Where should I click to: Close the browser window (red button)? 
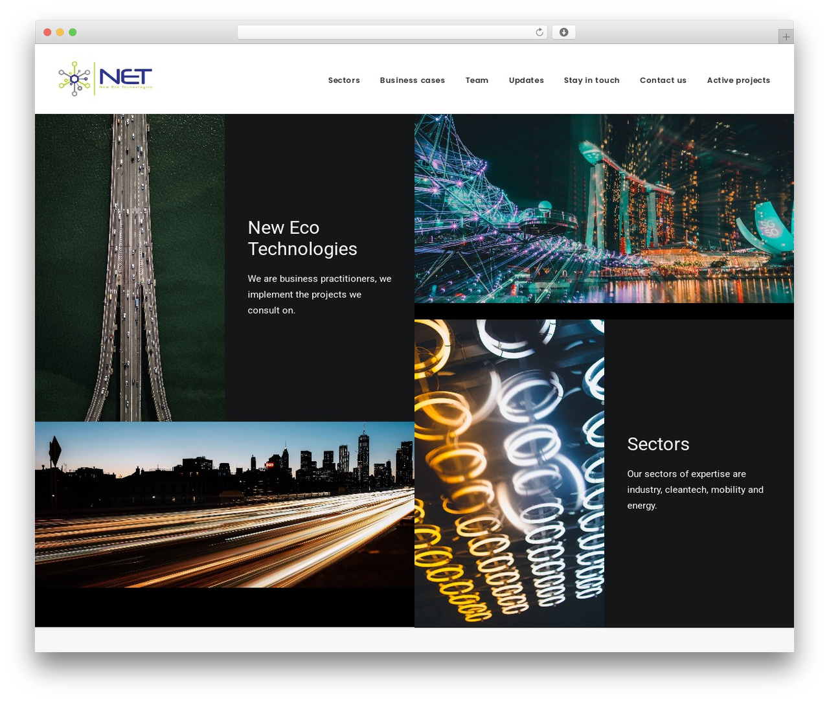click(47, 32)
